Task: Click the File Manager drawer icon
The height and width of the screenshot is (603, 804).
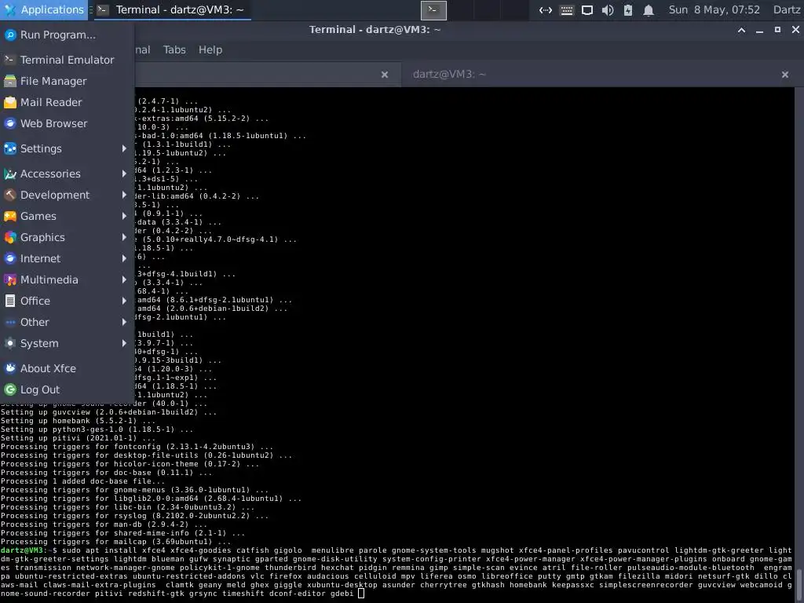Action: (9, 81)
